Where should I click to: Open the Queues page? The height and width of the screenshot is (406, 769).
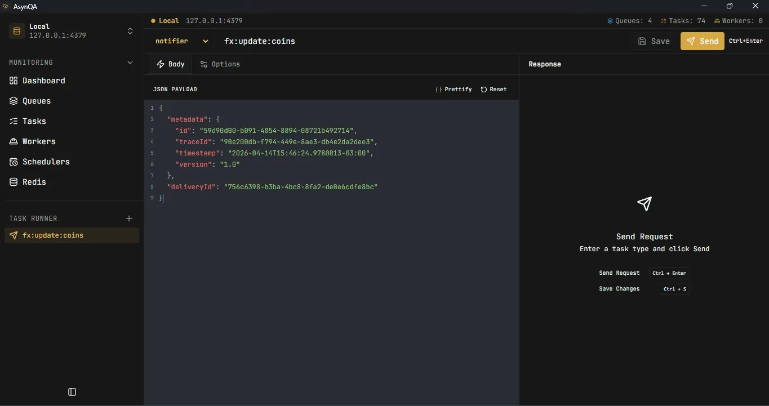[72, 101]
